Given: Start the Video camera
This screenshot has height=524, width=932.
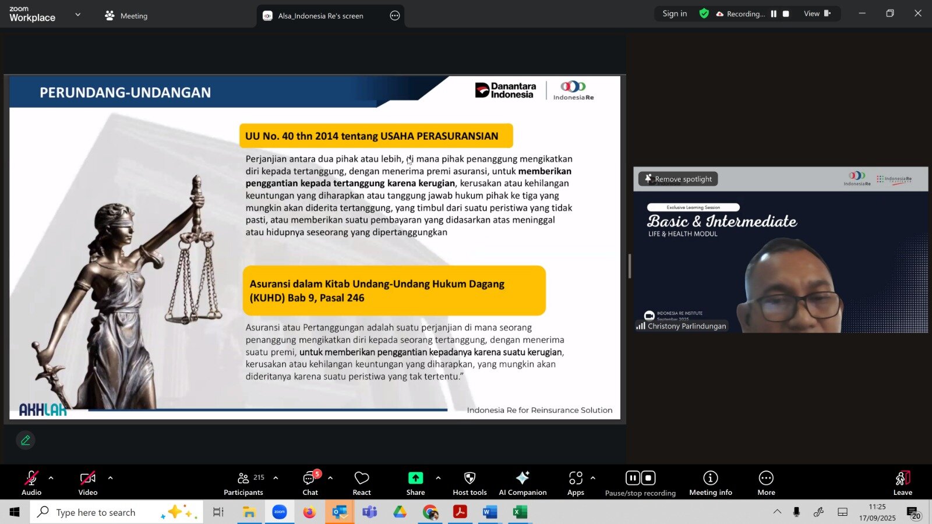Looking at the screenshot, I should coord(88,483).
